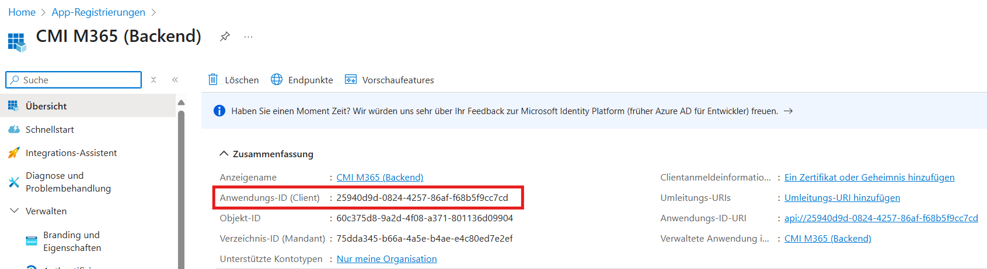Select the Objekt-ID value 60c375d8-9a2d-4f08-a371-801136d09904
The image size is (987, 269).
(425, 218)
